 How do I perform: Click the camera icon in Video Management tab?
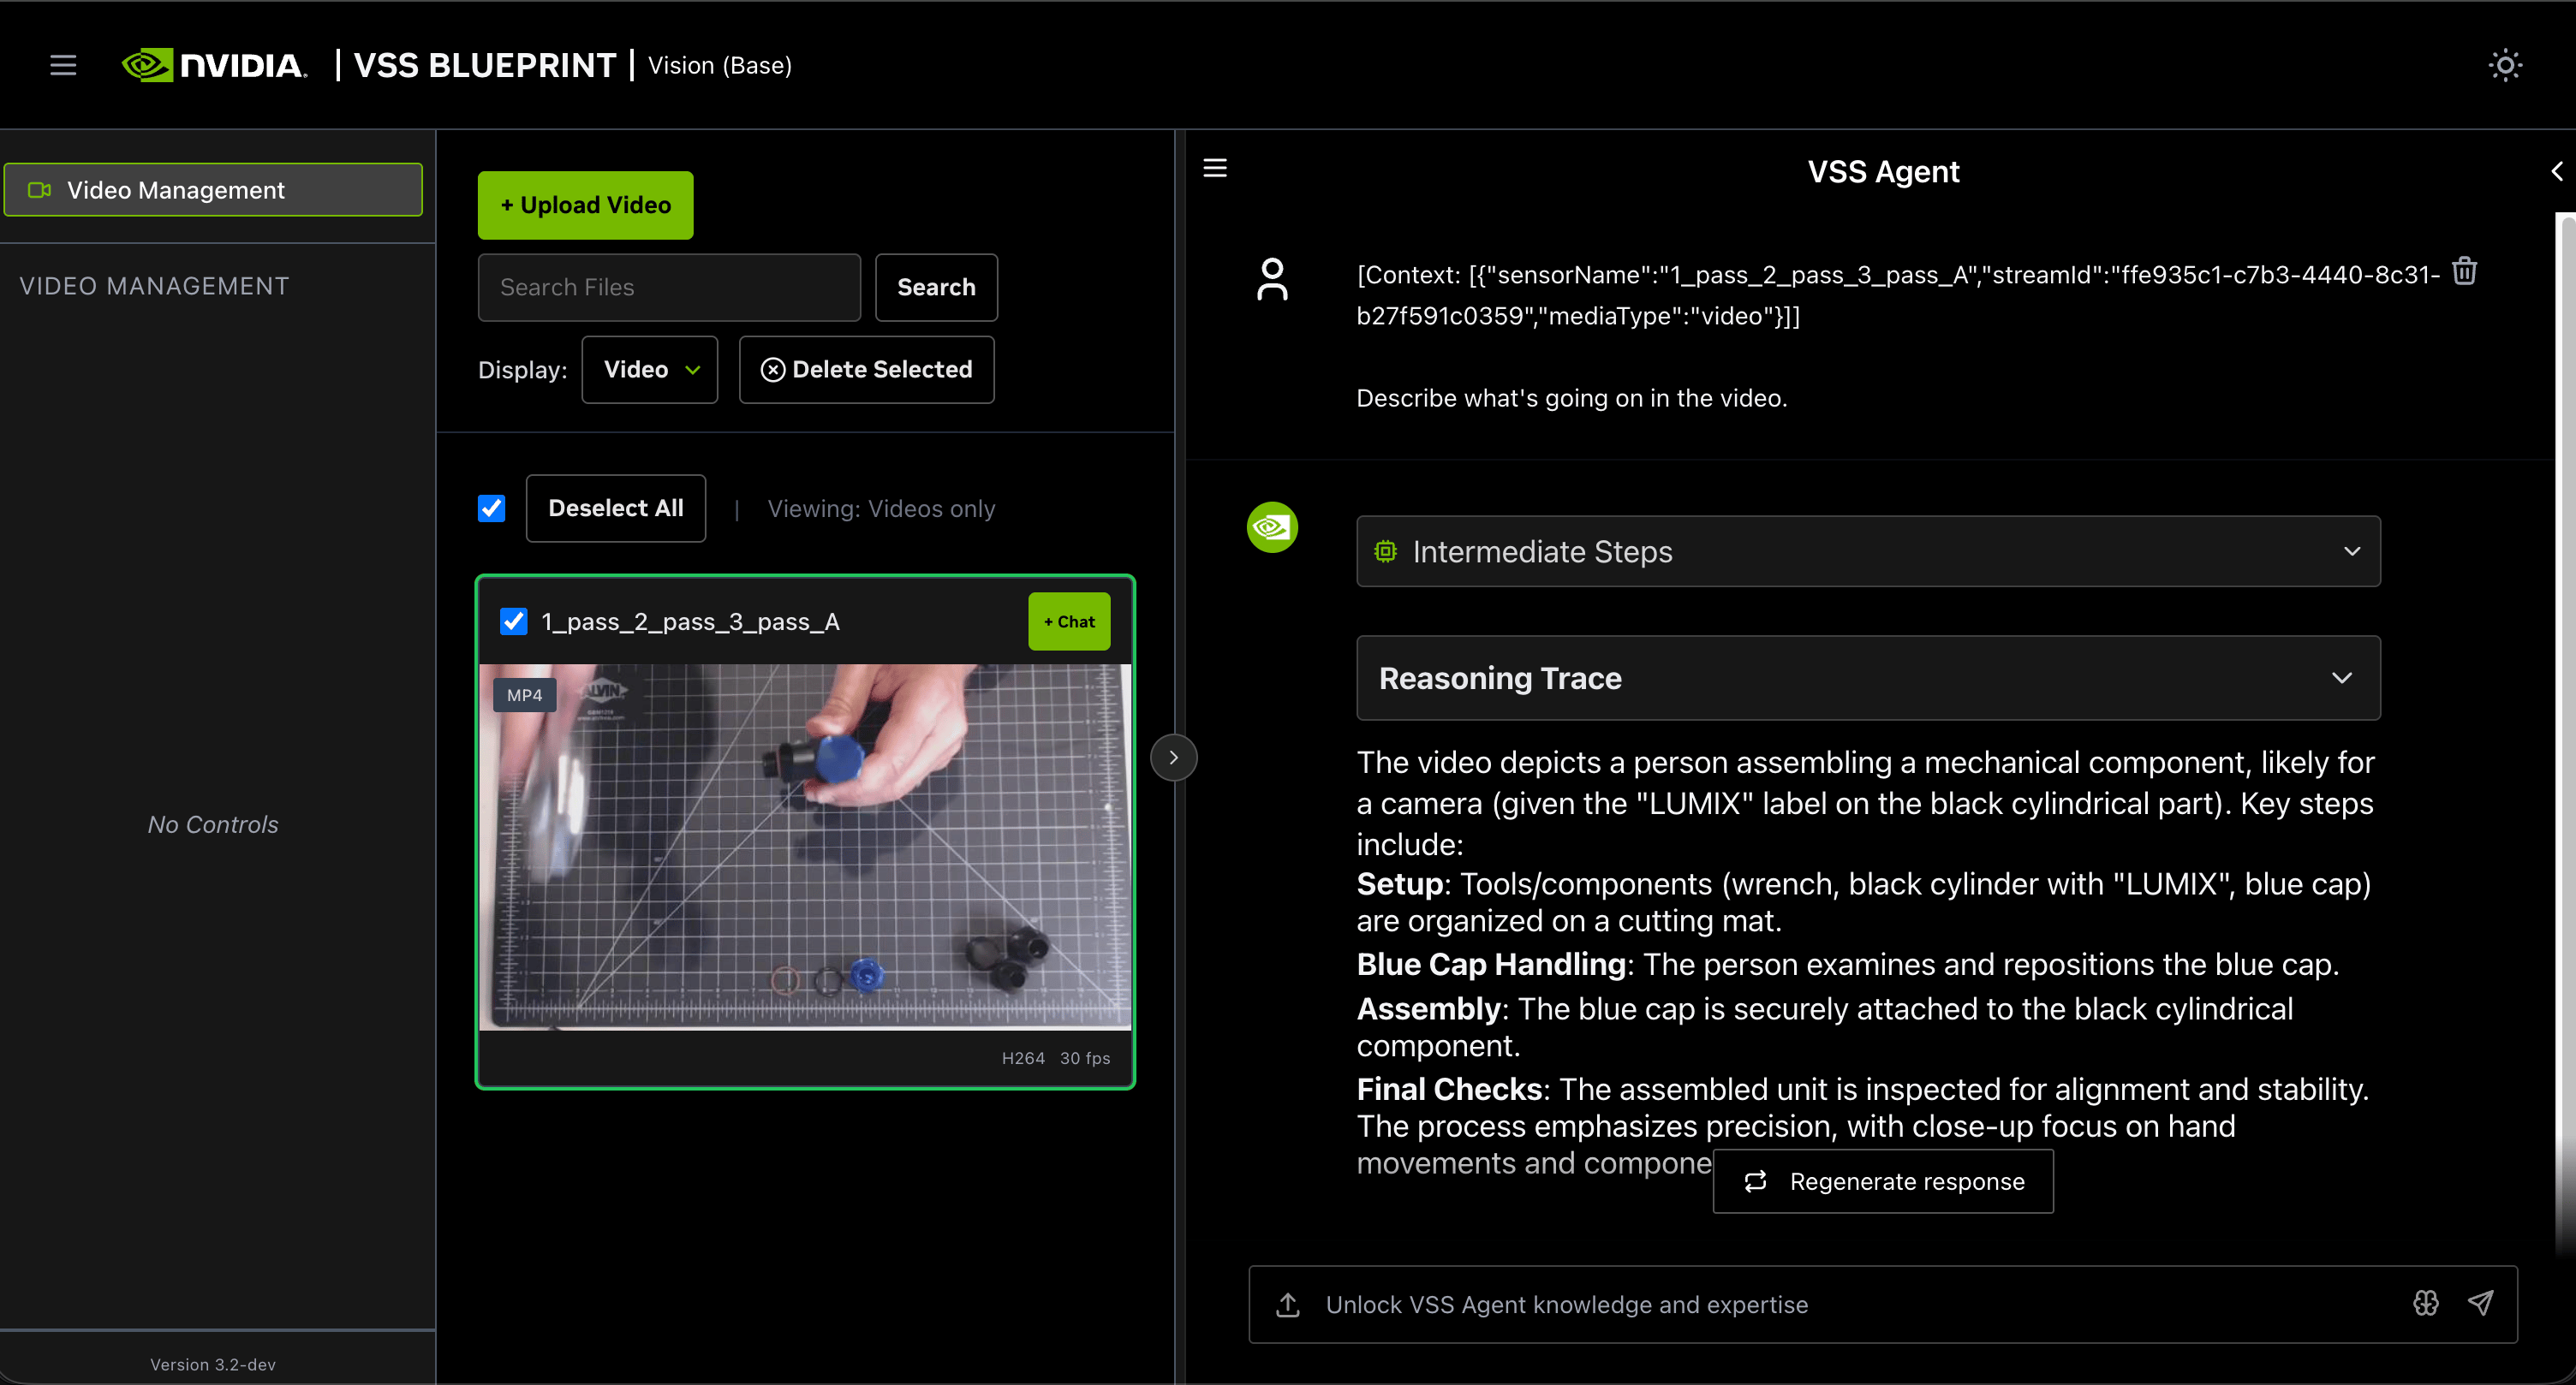click(39, 190)
